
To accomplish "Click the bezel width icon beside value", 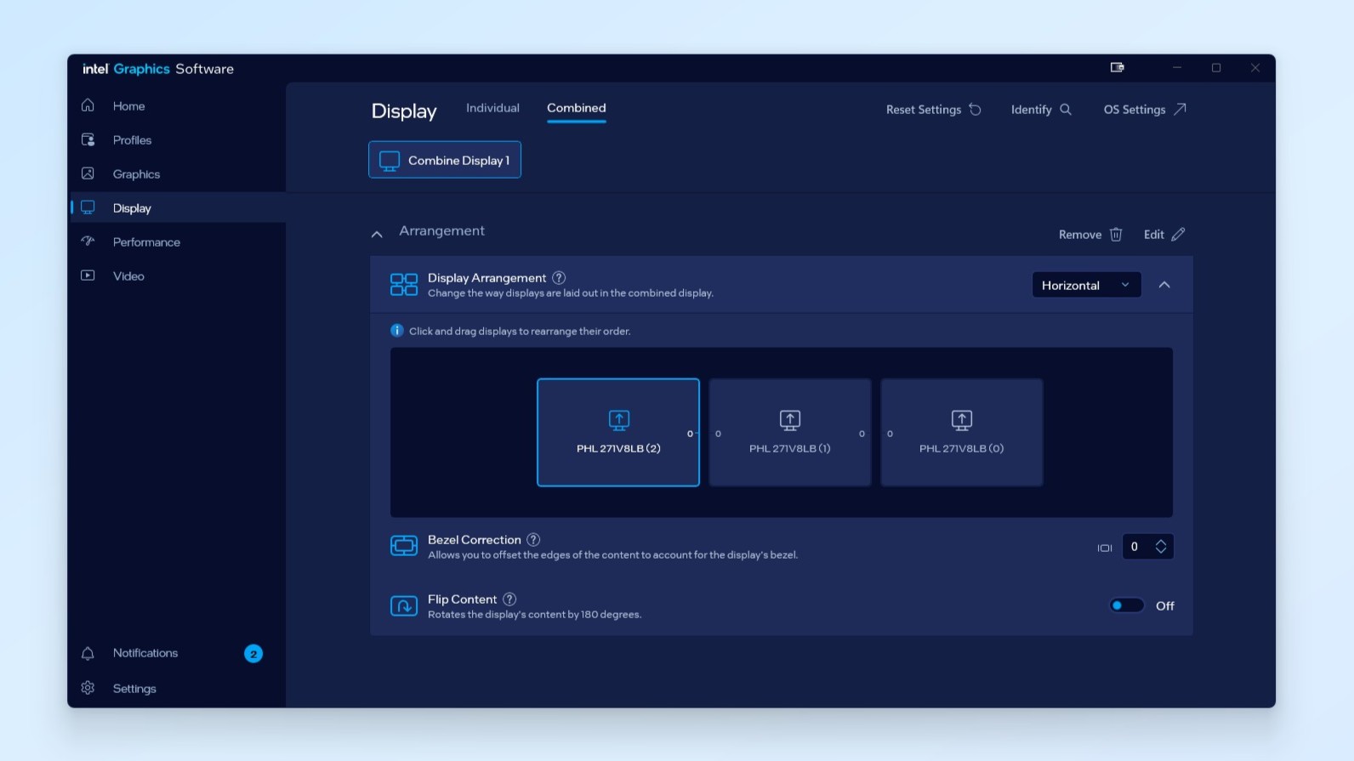I will click(1105, 548).
